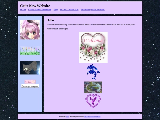
Task: Click the pink-haired anime girl image
Action: [x=30, y=30]
